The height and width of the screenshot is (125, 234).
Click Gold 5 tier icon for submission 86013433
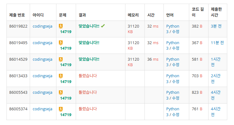click(x=61, y=76)
